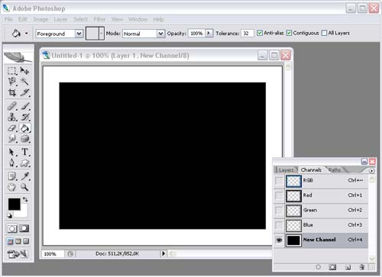Click the document zoom percentage field
382x277 pixels.
pos(53,254)
